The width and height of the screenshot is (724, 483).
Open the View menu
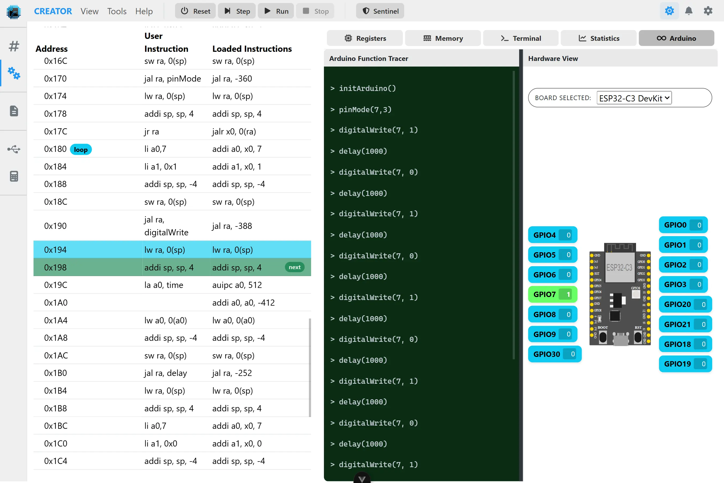[90, 11]
